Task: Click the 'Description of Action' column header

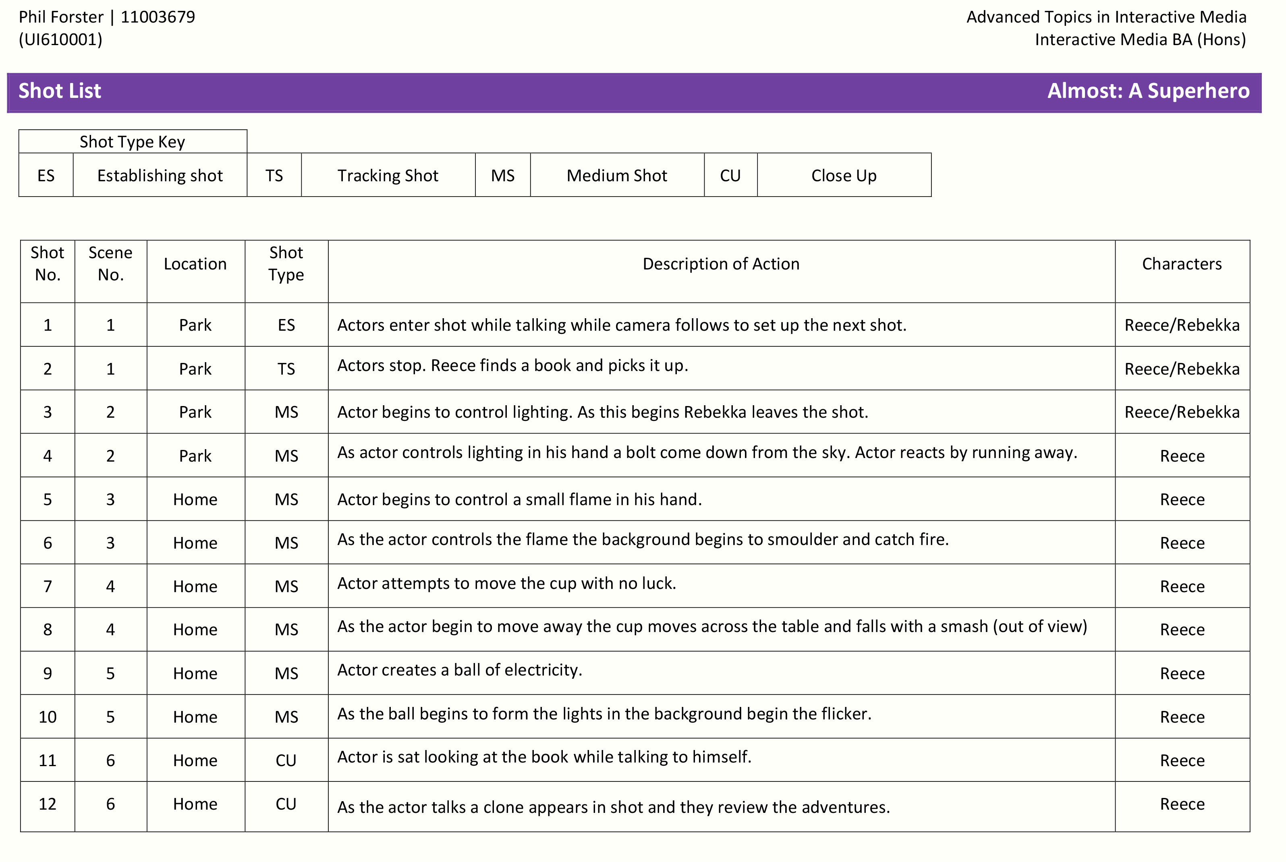Action: (x=720, y=264)
